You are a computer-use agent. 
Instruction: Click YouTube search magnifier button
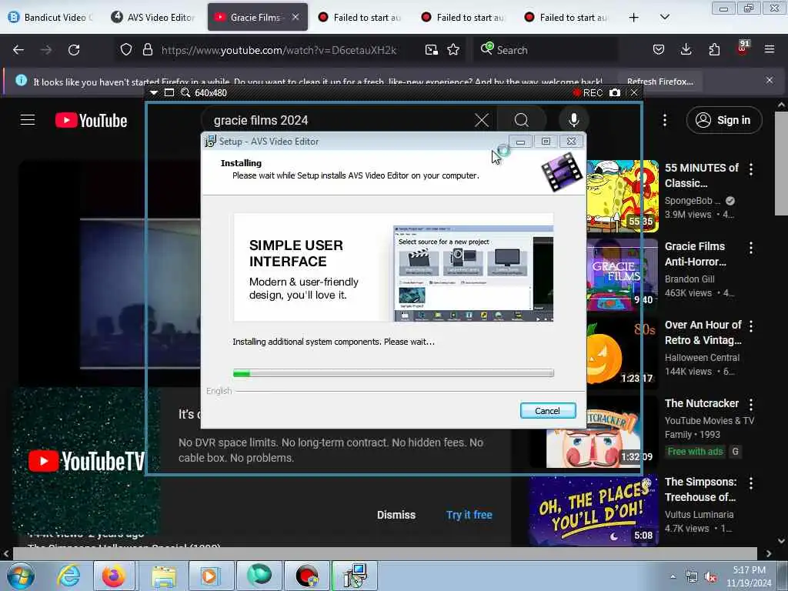pos(521,120)
